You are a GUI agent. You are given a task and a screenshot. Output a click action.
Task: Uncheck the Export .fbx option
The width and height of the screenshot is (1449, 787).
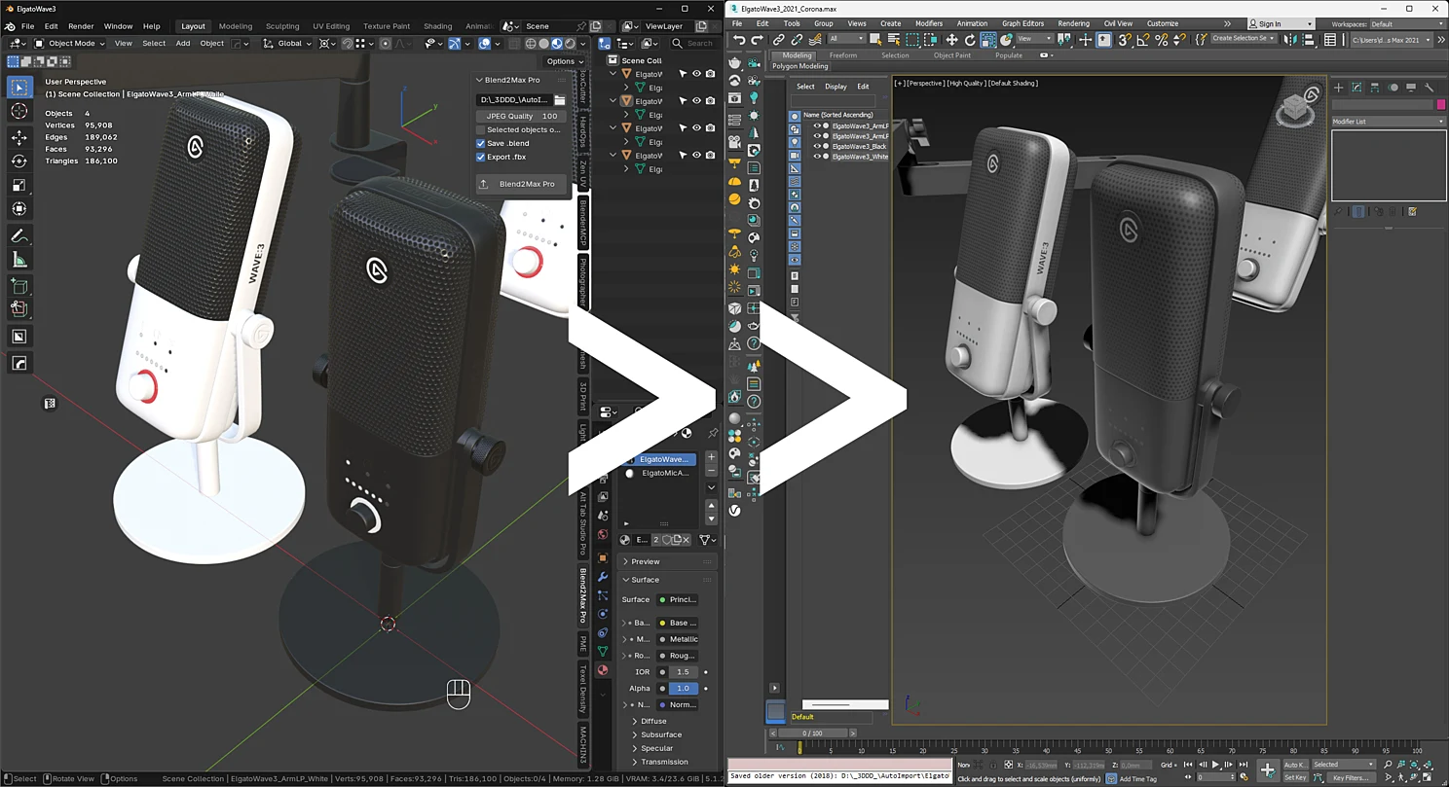[x=480, y=157]
